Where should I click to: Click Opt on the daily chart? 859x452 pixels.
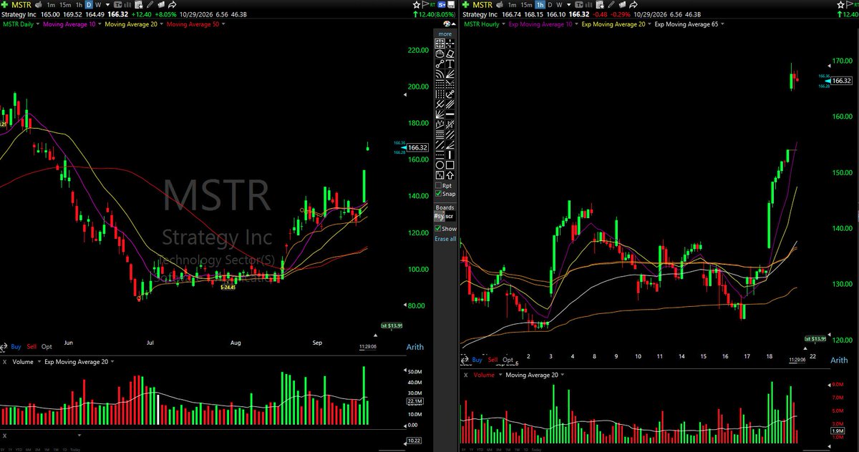point(47,347)
